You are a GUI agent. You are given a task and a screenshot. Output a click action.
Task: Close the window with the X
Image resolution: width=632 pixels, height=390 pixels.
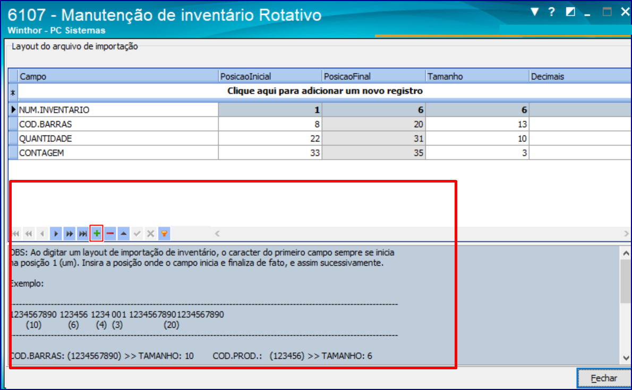(x=625, y=12)
